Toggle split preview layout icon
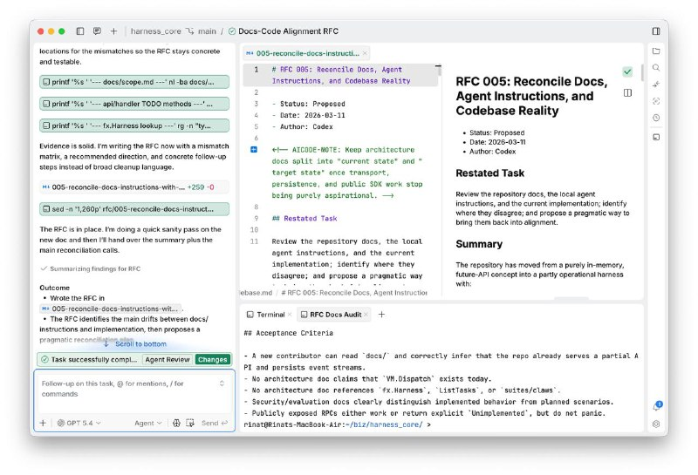The image size is (698, 475). 627,92
